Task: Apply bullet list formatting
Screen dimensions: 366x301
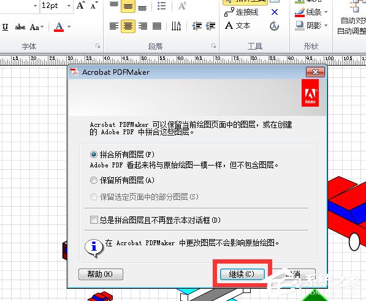Action: [161, 6]
